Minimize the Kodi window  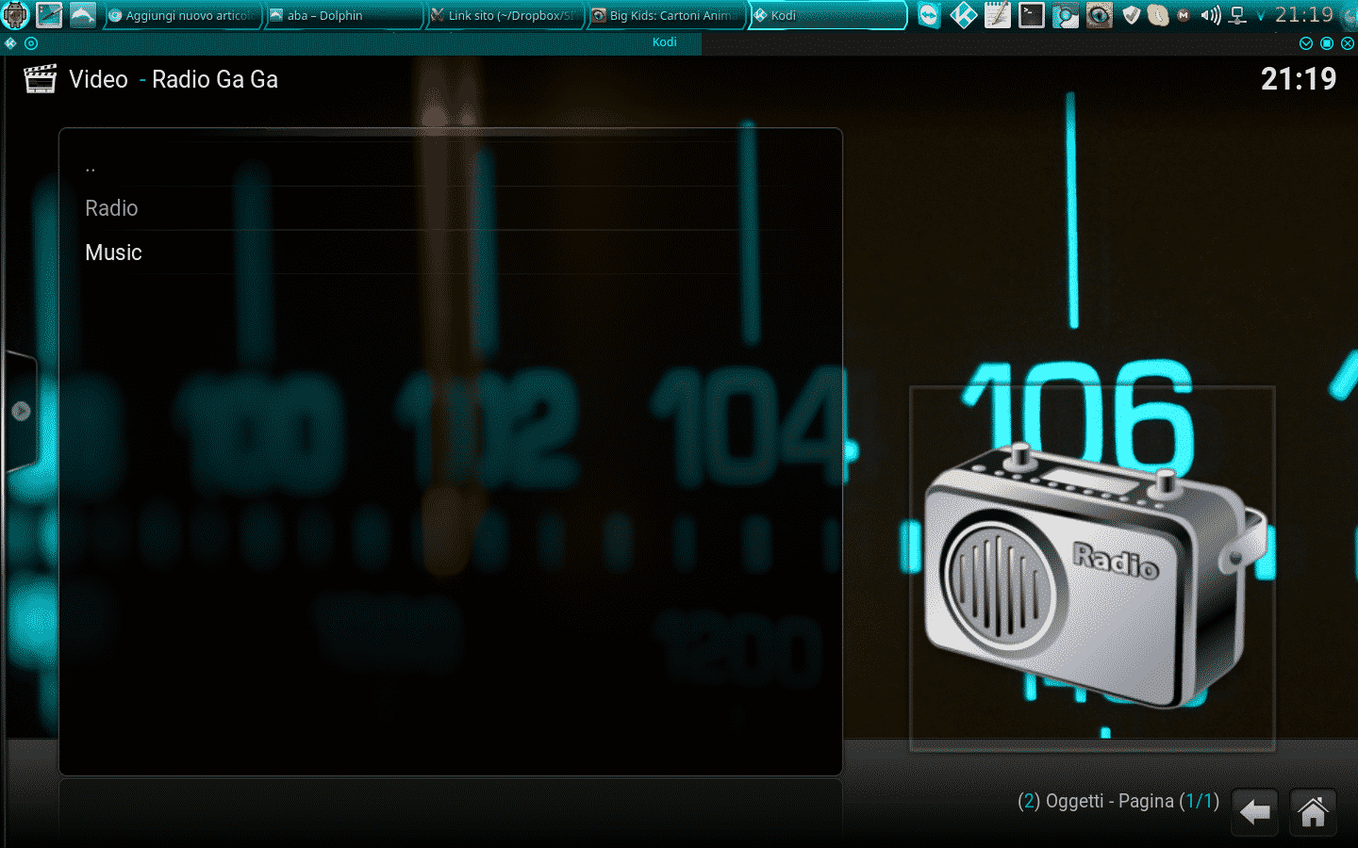click(x=1306, y=43)
